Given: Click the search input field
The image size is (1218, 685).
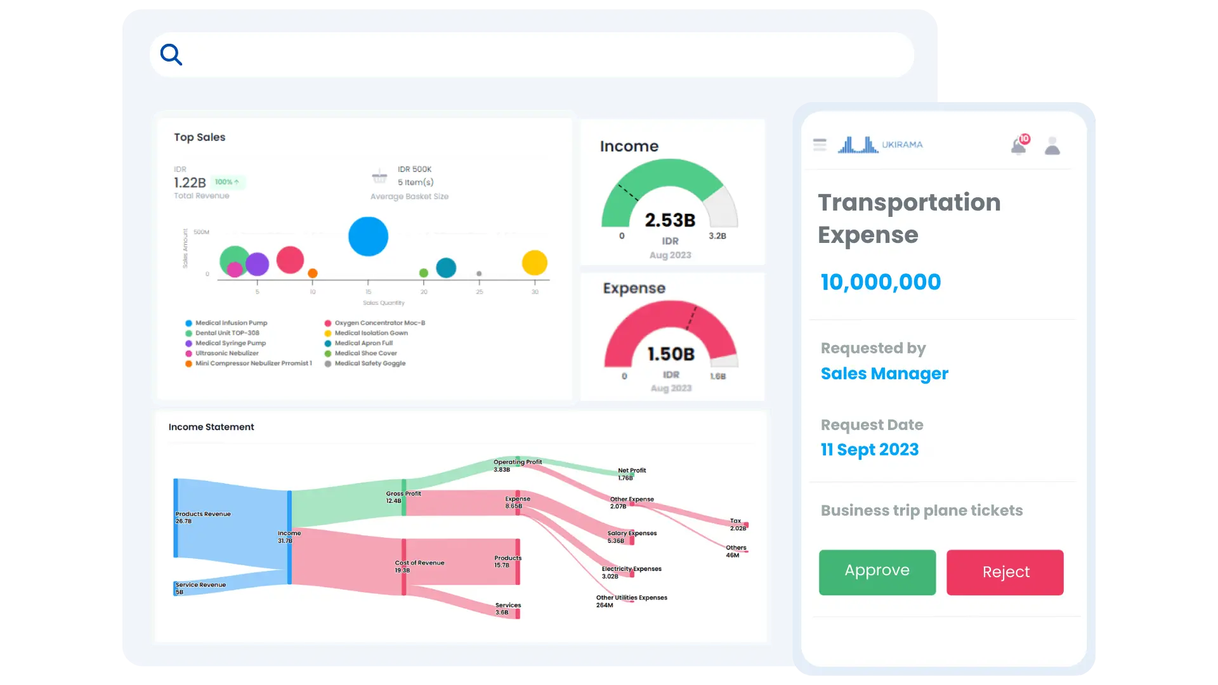Looking at the screenshot, I should click(x=535, y=55).
